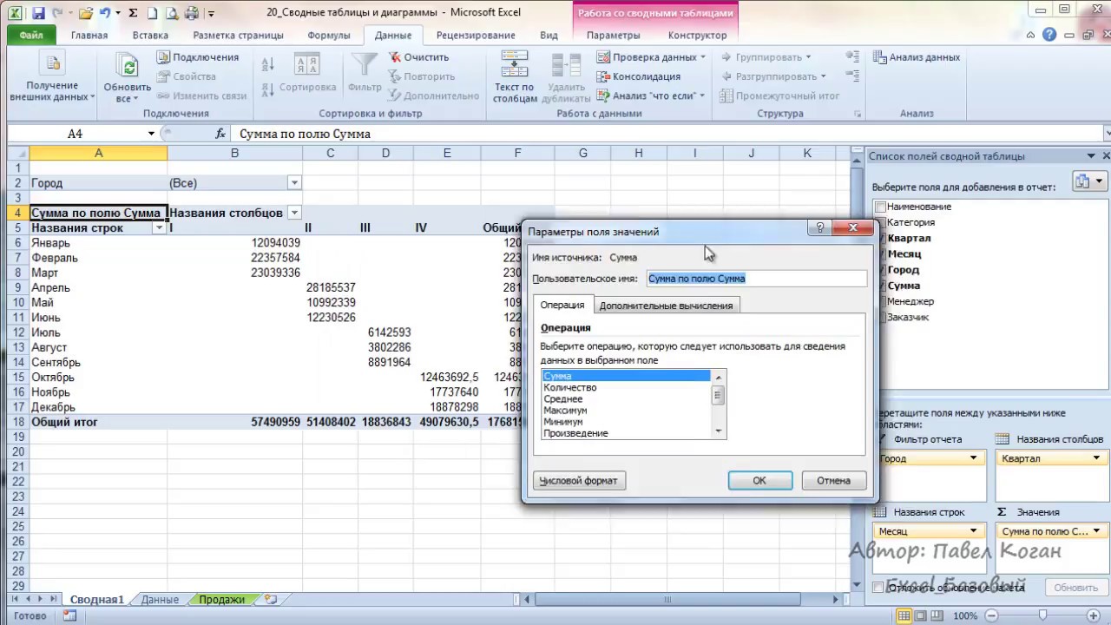Click the Числовой формат button
Screen dimensions: 1111x625
578,480
